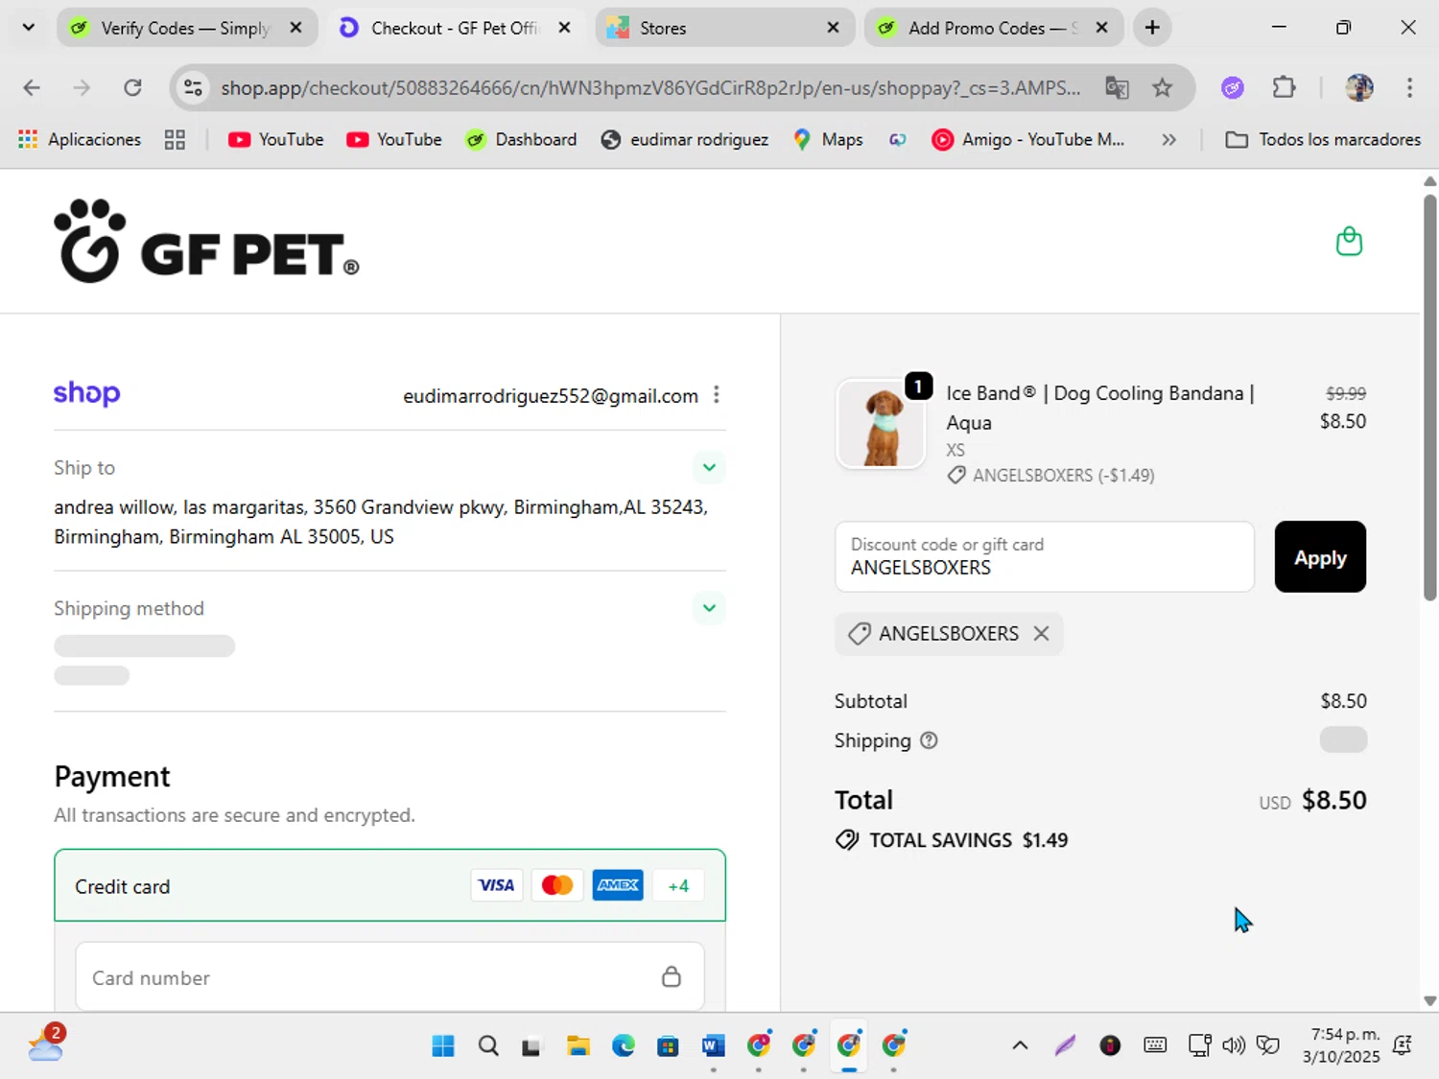Screen dimensions: 1439x1079
Task: Open the Aplicaciones bookmark
Action: tap(80, 140)
